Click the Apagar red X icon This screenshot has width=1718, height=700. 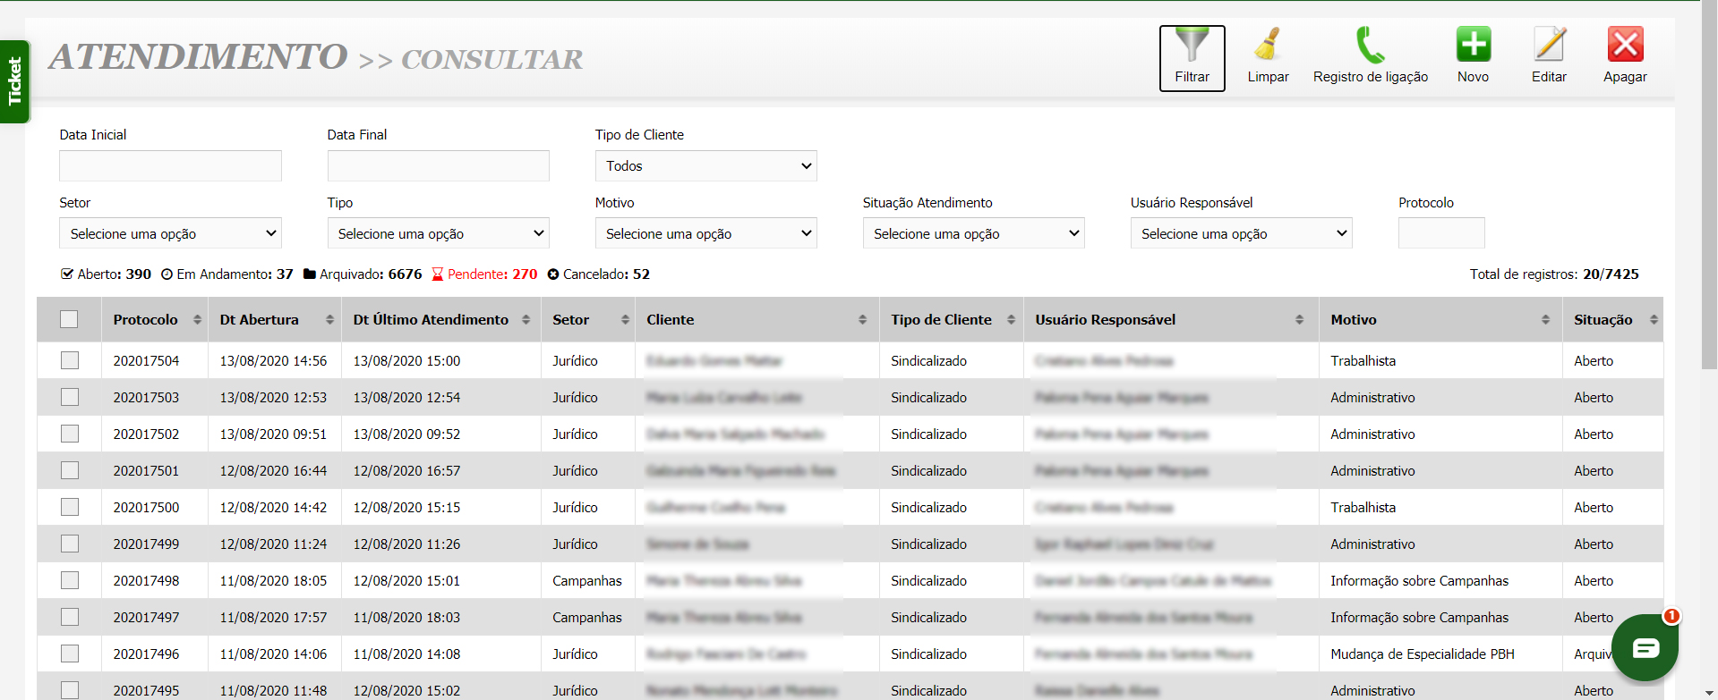[1625, 45]
